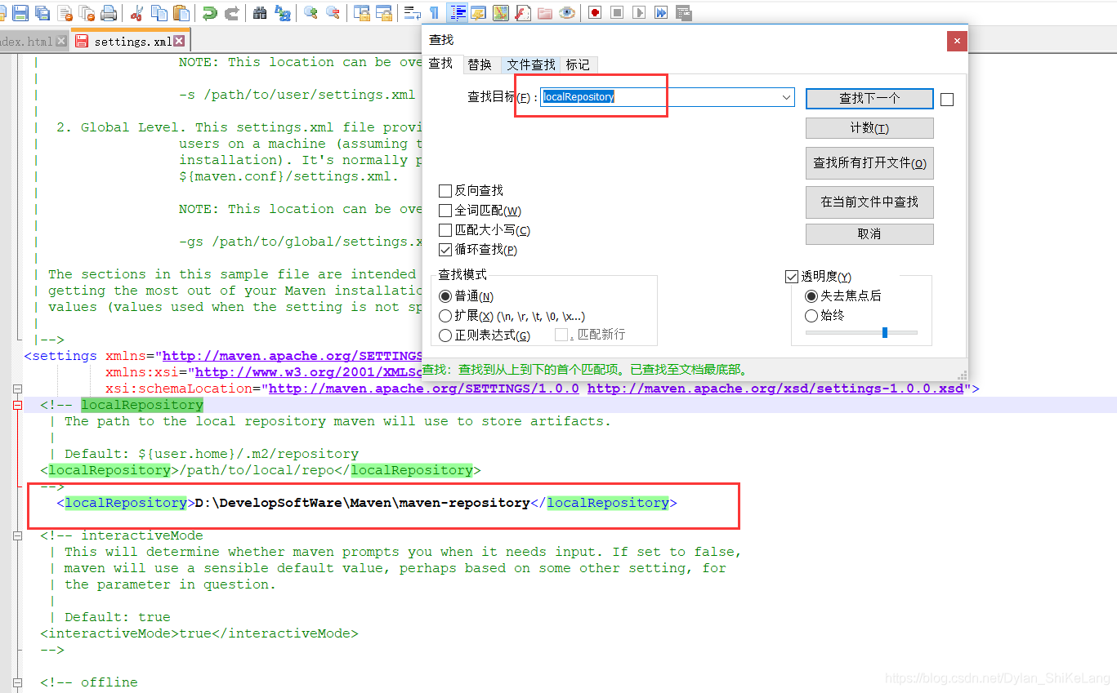
Task: Save the file with the toolbar Save icon
Action: point(20,13)
